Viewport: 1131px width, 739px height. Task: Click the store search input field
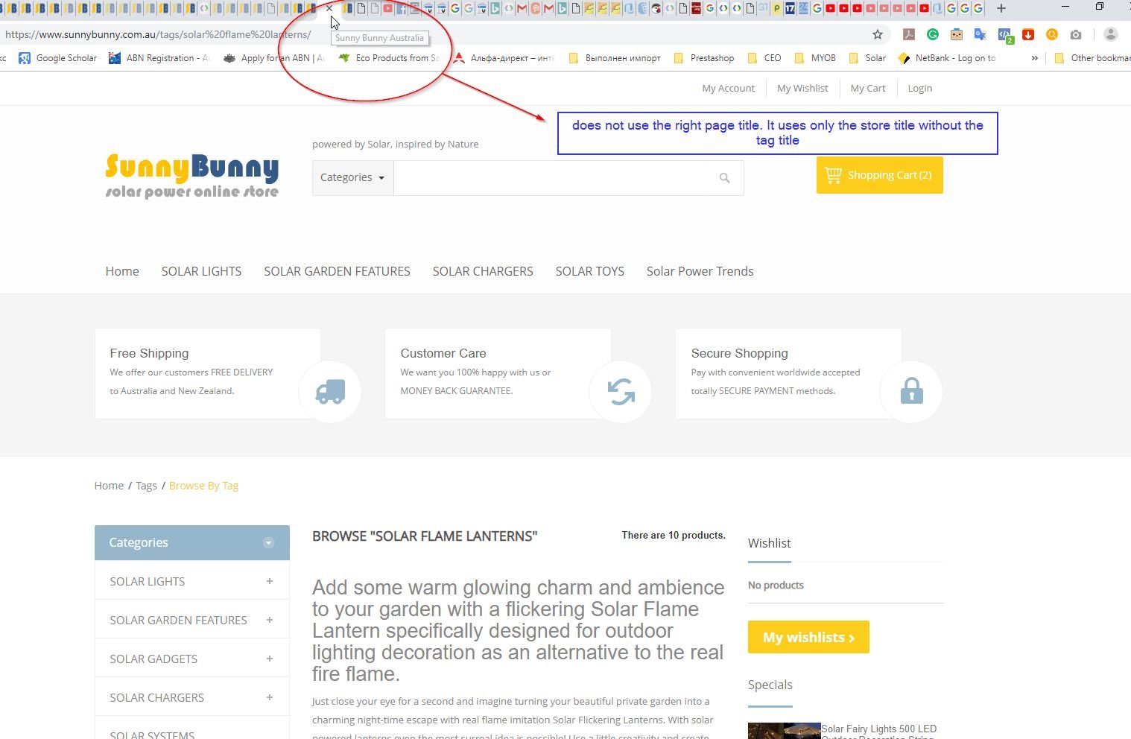[551, 178]
